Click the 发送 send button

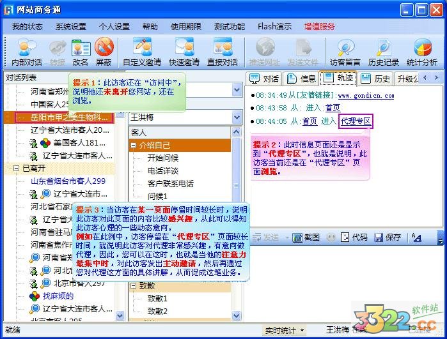click(266, 237)
